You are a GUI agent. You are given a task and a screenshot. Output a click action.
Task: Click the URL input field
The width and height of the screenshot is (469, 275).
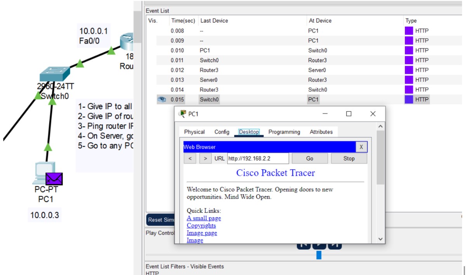(x=258, y=158)
